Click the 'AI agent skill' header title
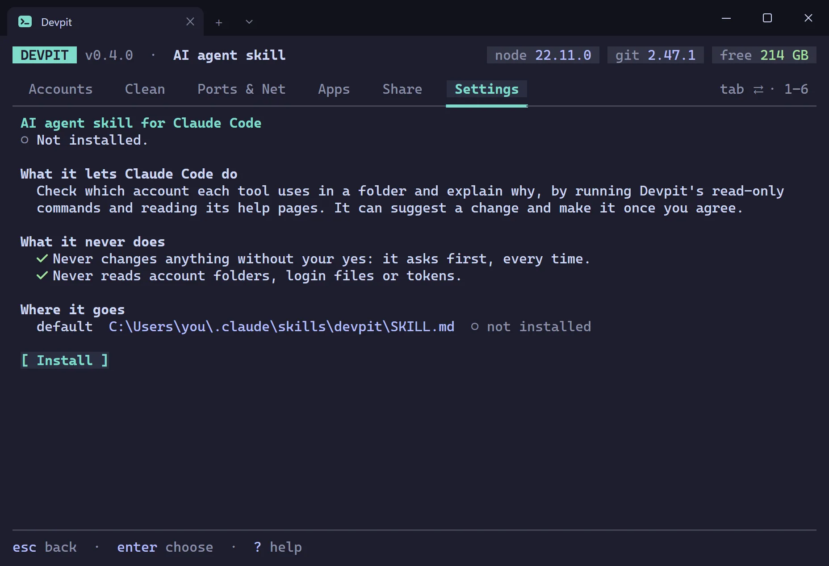Viewport: 829px width, 566px height. [230, 55]
